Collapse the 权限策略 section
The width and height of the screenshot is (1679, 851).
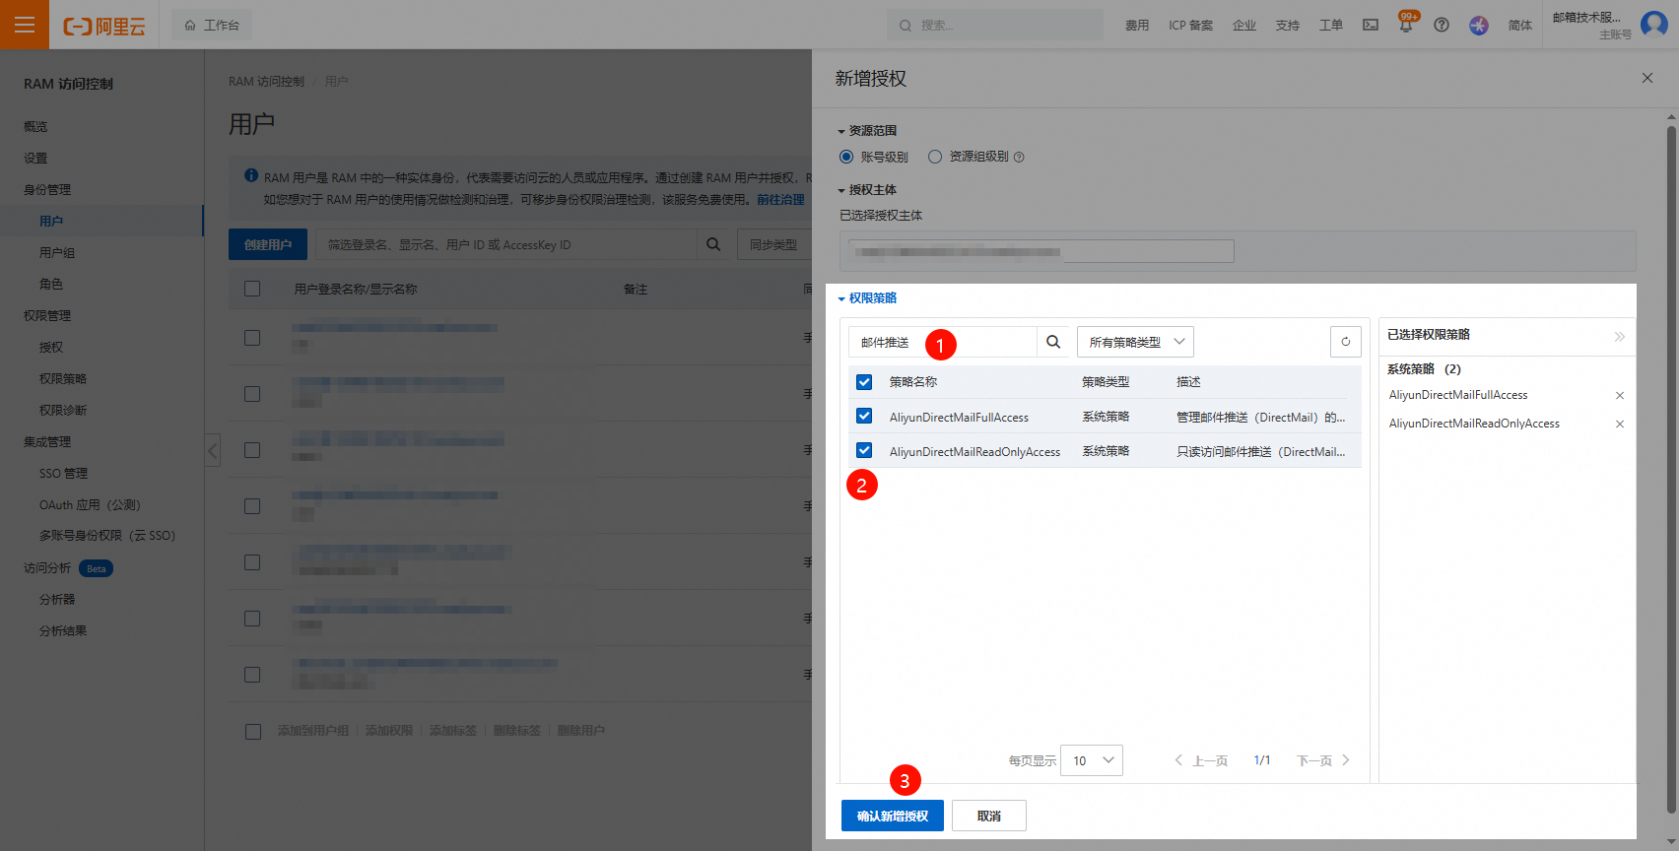pos(867,298)
